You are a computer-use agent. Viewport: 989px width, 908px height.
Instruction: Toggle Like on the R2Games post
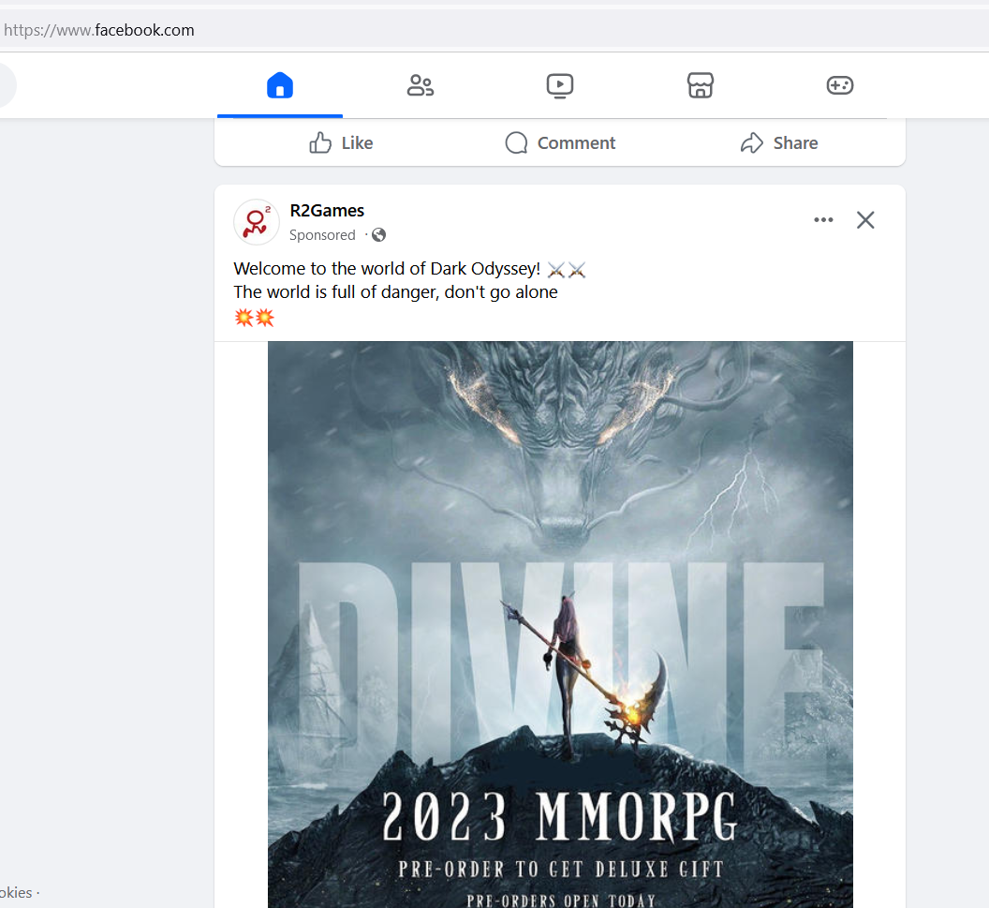click(x=340, y=142)
